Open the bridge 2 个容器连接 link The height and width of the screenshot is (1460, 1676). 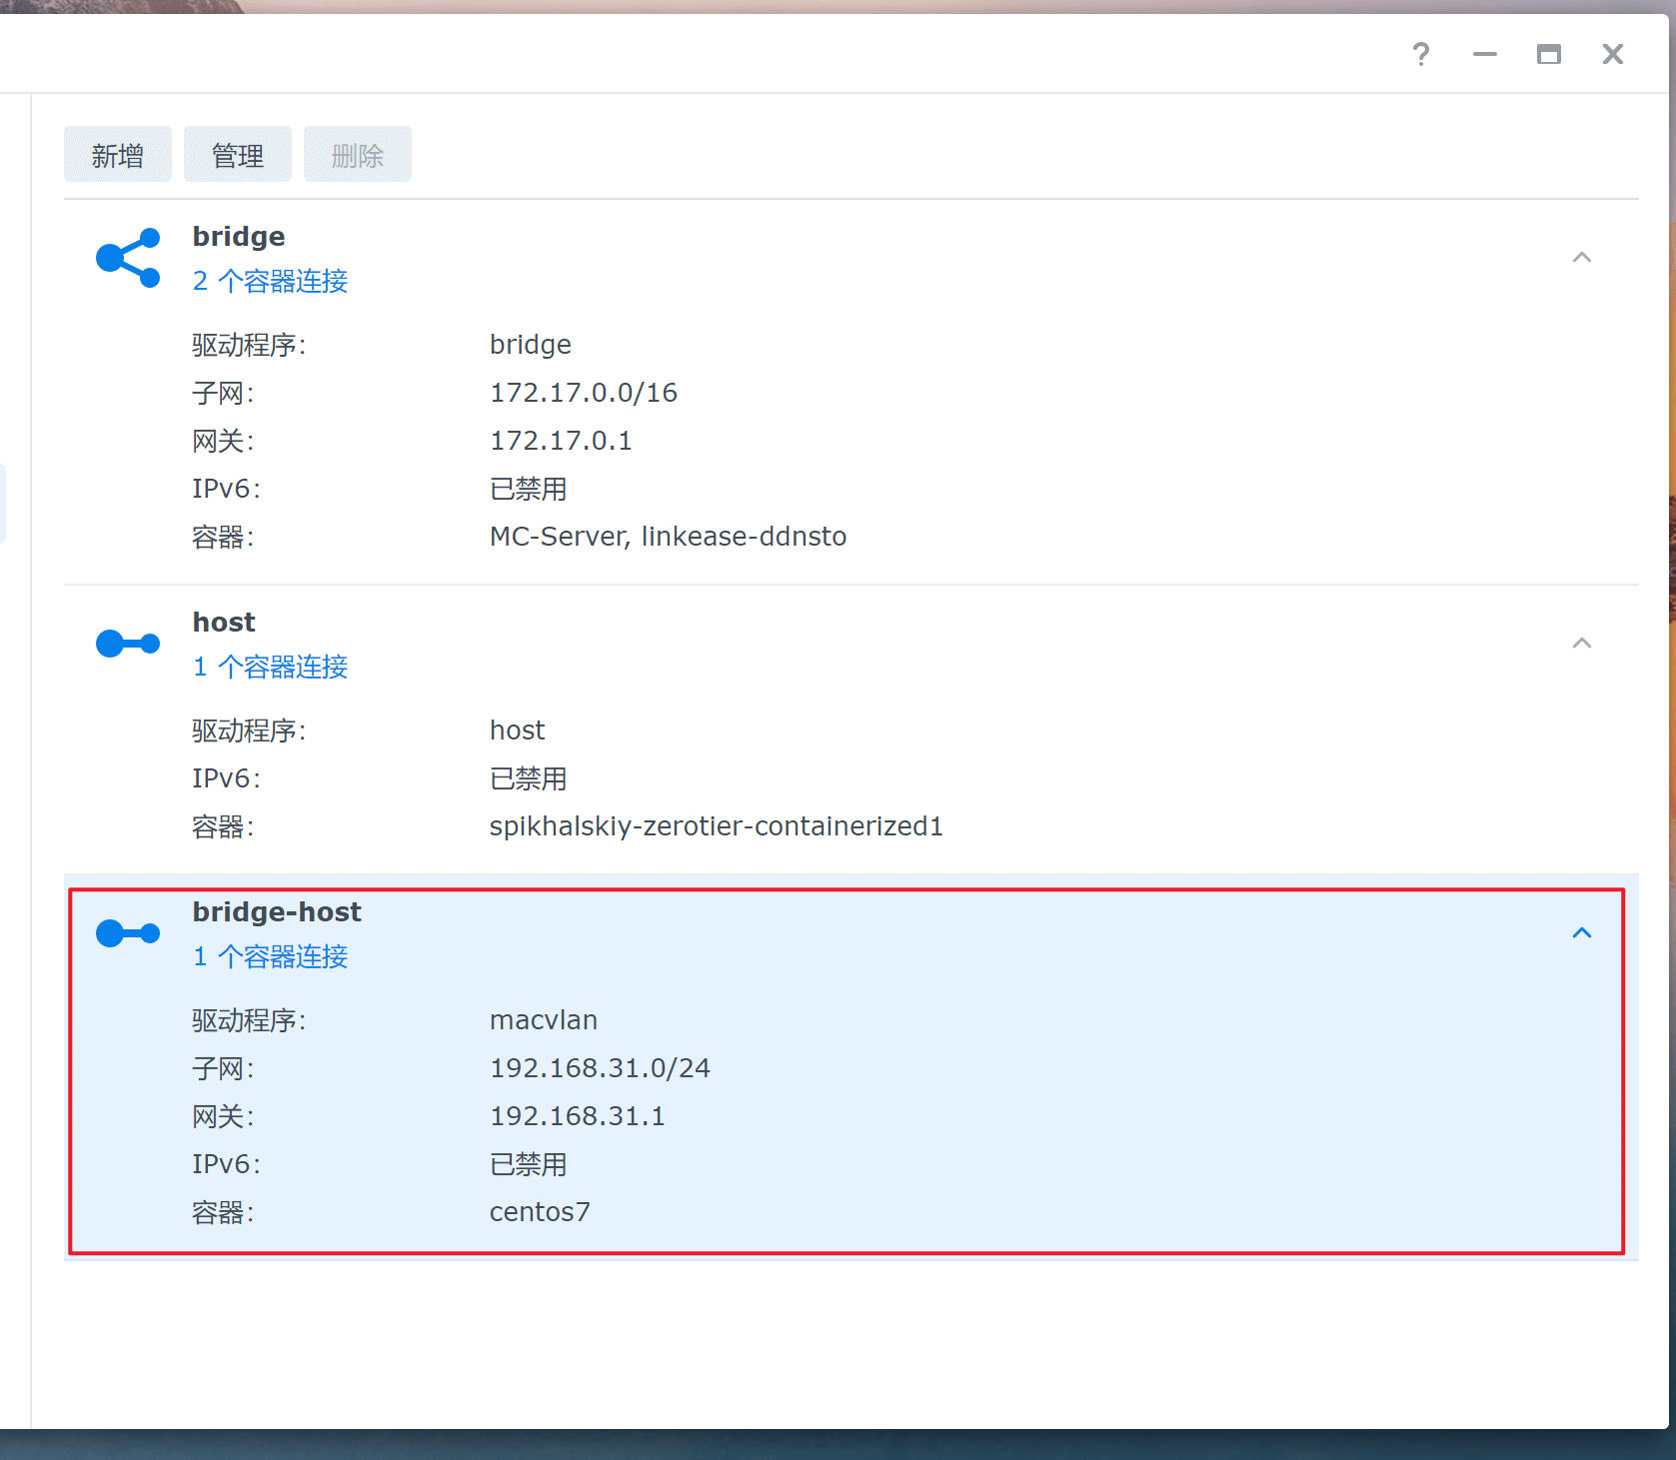[270, 282]
